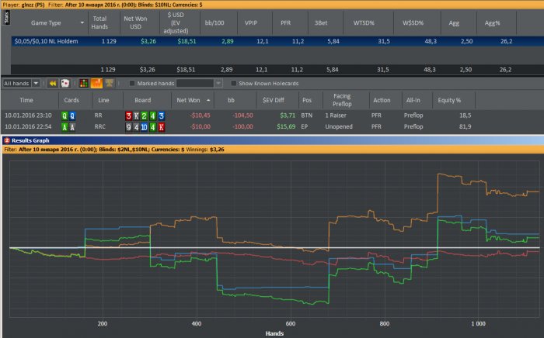This screenshot has width=544, height=338.
Task: Click the orange results graph icon
Action: [96, 84]
